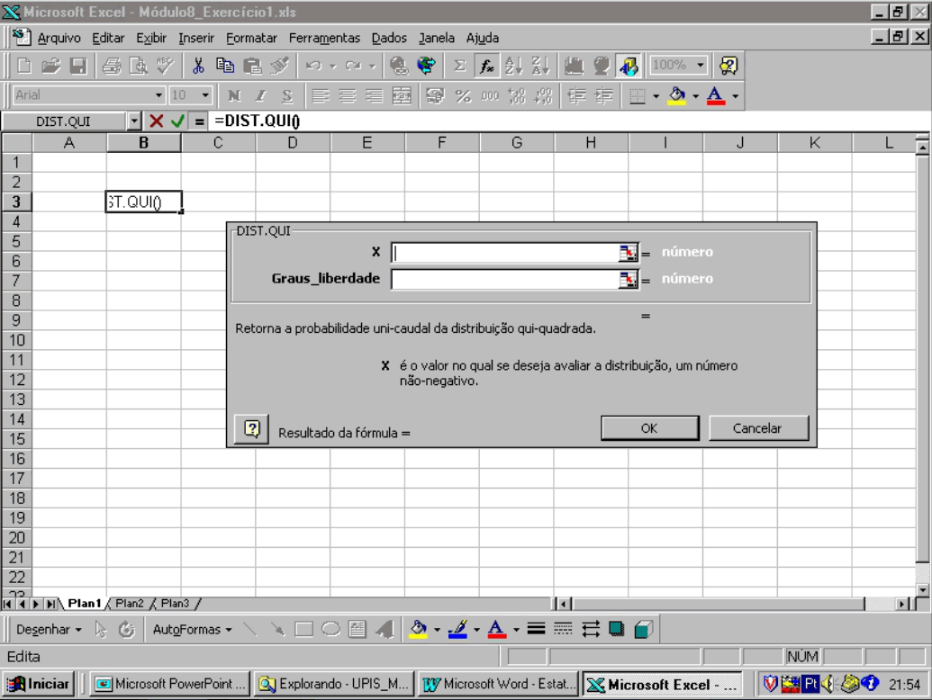932x700 pixels.
Task: Expand the 100% zoom dropdown
Action: pos(701,66)
